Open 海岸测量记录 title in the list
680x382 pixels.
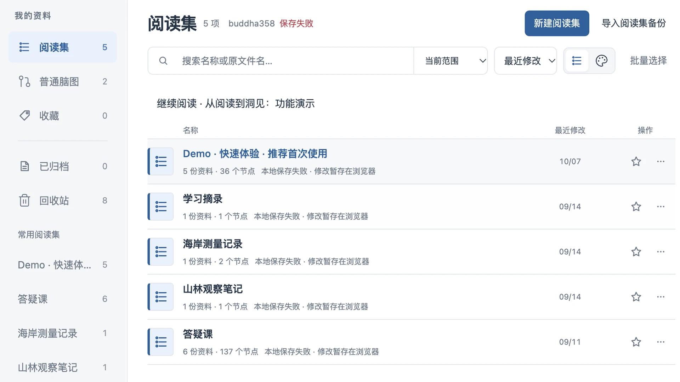click(212, 244)
